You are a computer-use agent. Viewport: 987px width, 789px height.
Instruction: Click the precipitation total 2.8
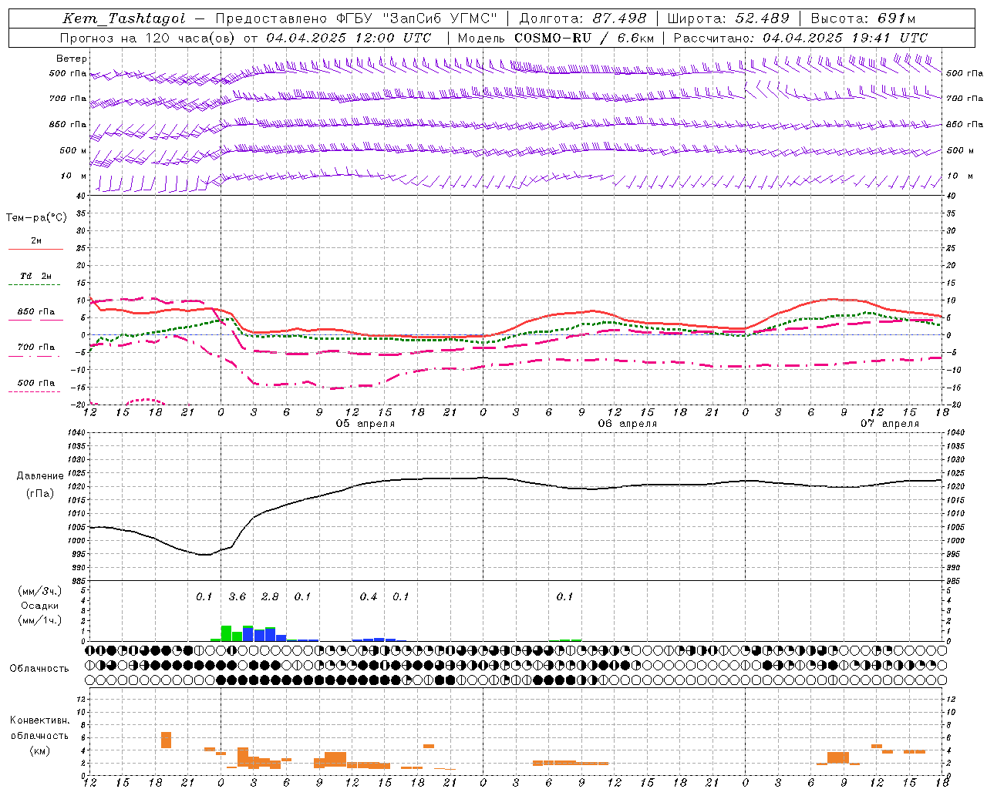270,596
